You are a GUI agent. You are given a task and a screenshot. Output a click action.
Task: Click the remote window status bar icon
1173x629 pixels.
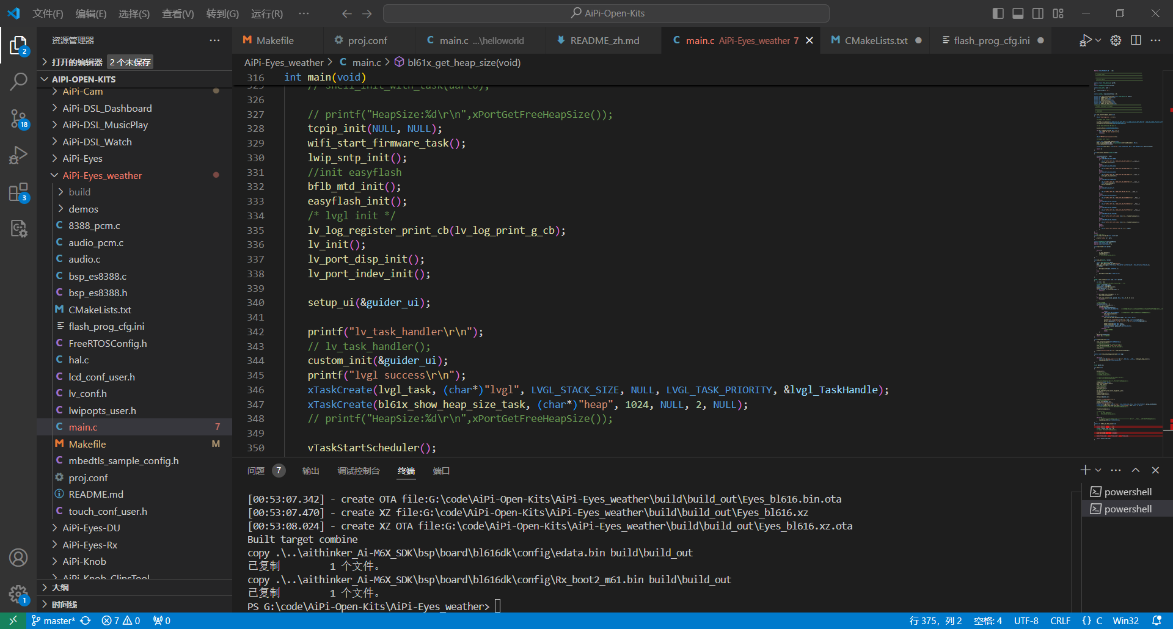pos(13,620)
